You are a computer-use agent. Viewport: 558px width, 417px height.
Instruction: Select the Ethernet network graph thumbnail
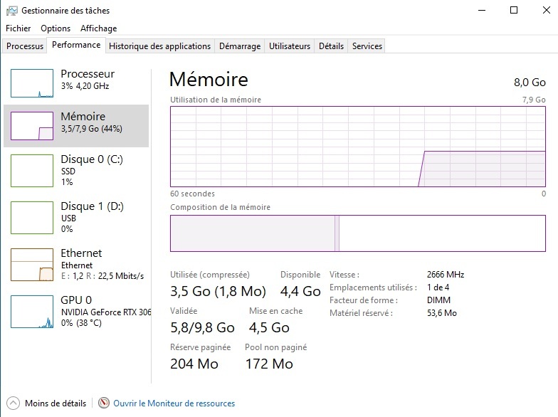click(x=32, y=265)
